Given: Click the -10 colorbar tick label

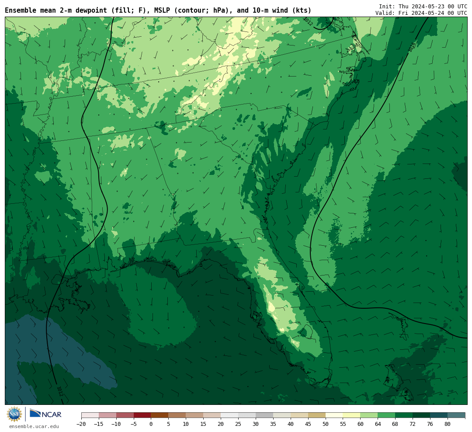Looking at the screenshot, I should click(115, 424).
